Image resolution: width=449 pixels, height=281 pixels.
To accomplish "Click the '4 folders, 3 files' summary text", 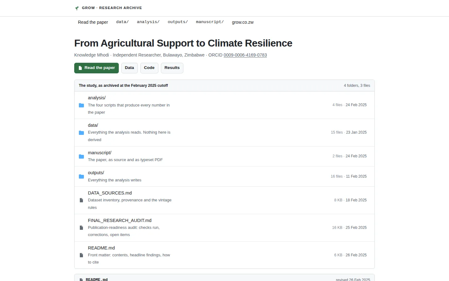I will click(x=357, y=86).
